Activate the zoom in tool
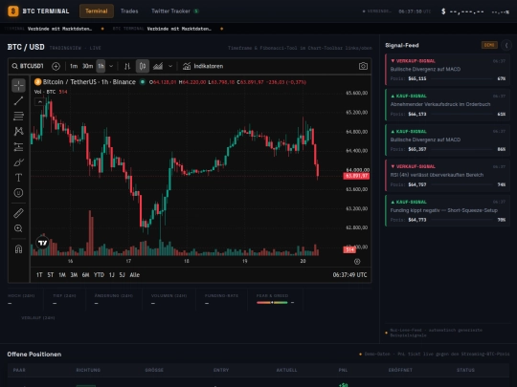This screenshot has width=517, height=387. pyautogui.click(x=18, y=228)
